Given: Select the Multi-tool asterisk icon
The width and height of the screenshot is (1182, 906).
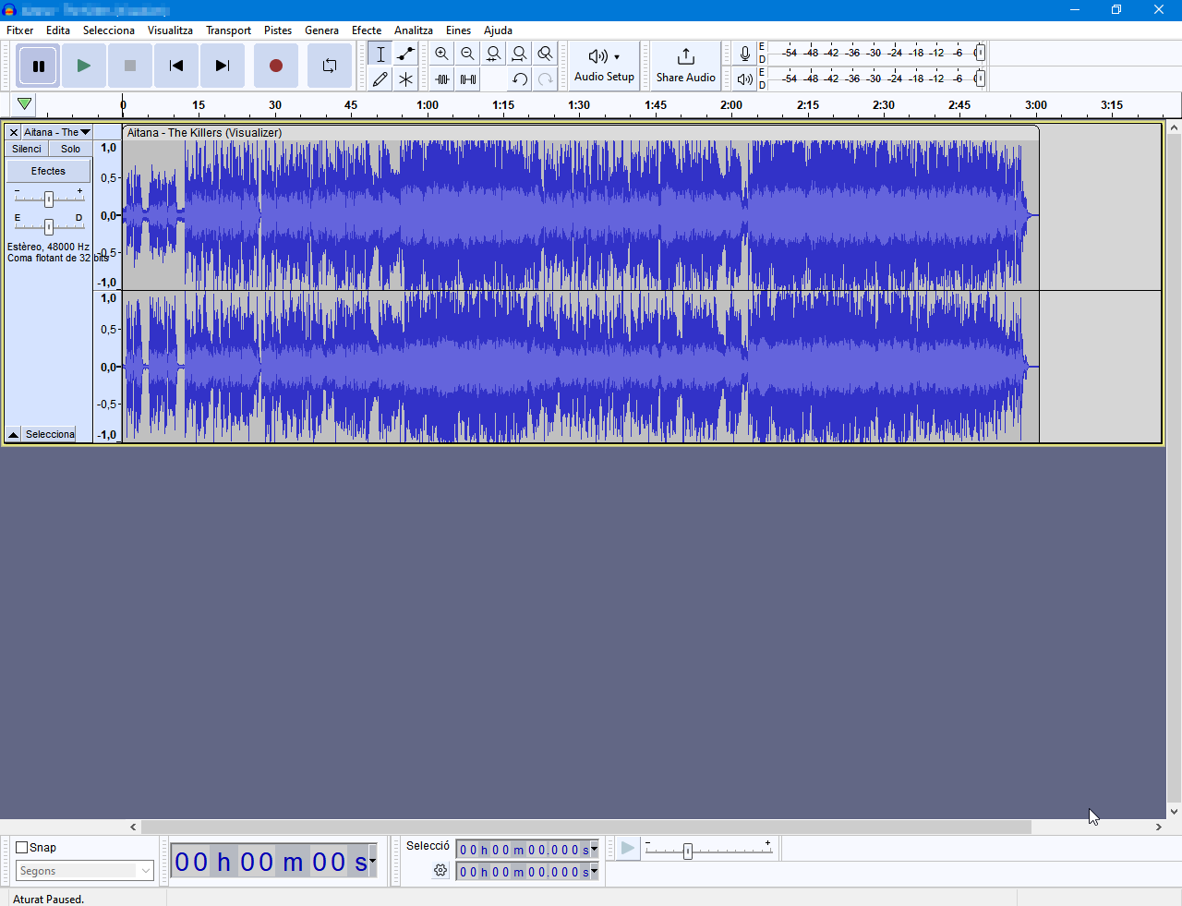Looking at the screenshot, I should 405,79.
